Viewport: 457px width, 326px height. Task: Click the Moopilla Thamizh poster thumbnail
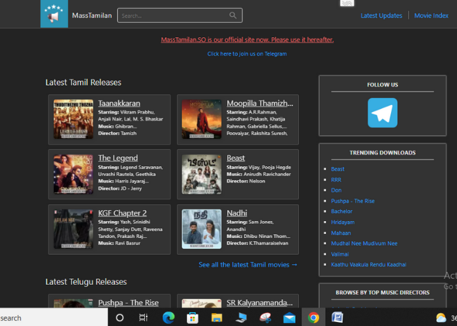coord(201,119)
